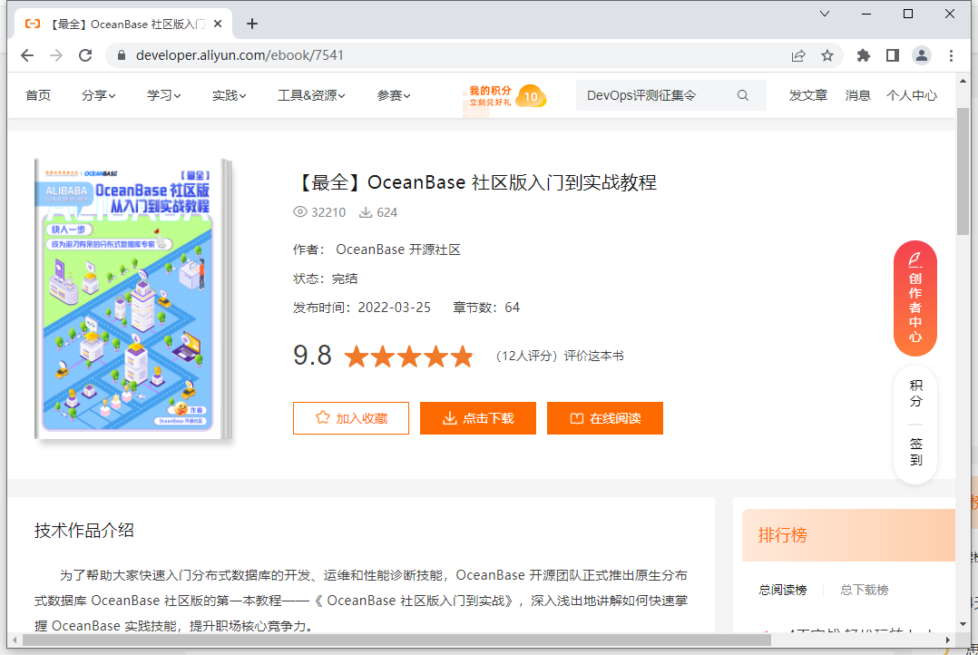Open the tab search chevron
Screen dimensions: 978x655
point(825,14)
